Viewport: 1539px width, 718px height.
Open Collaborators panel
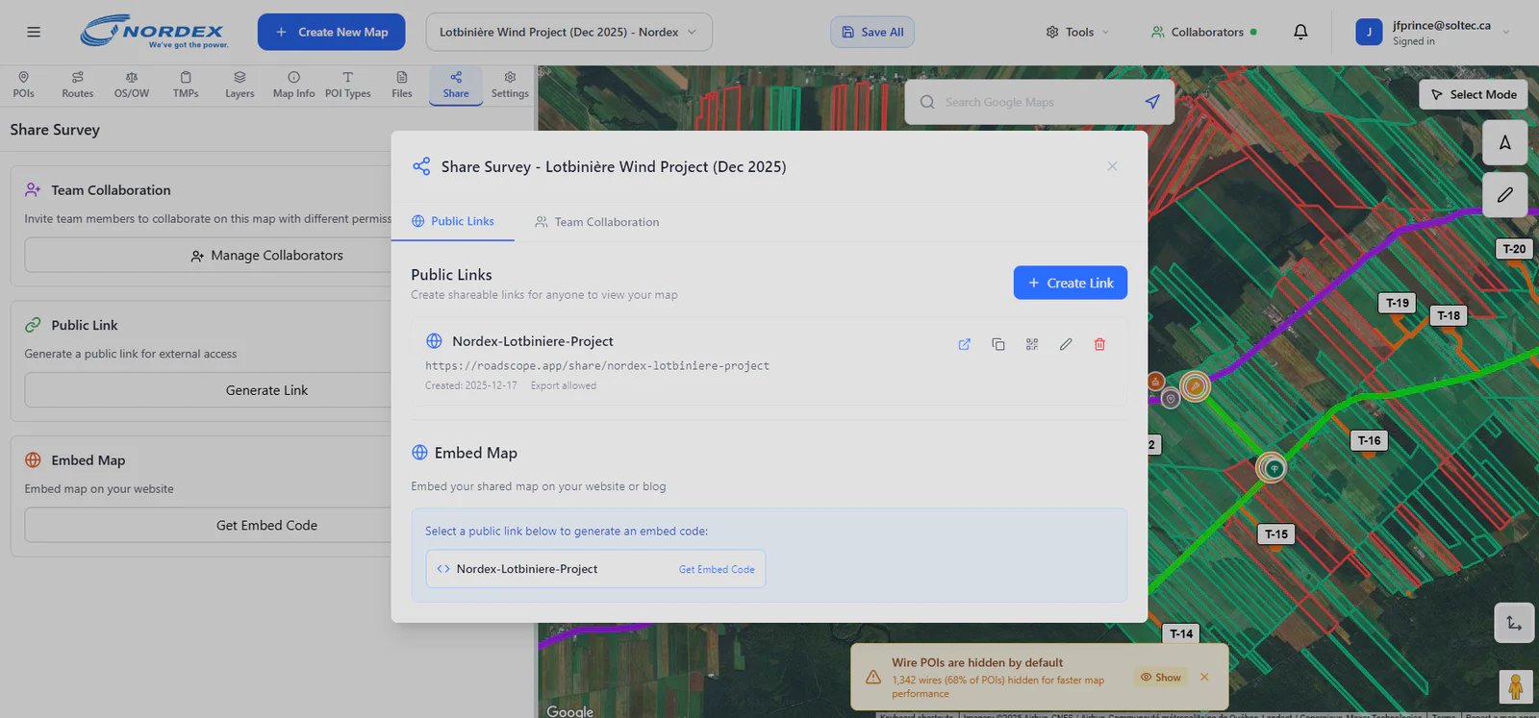point(1204,32)
